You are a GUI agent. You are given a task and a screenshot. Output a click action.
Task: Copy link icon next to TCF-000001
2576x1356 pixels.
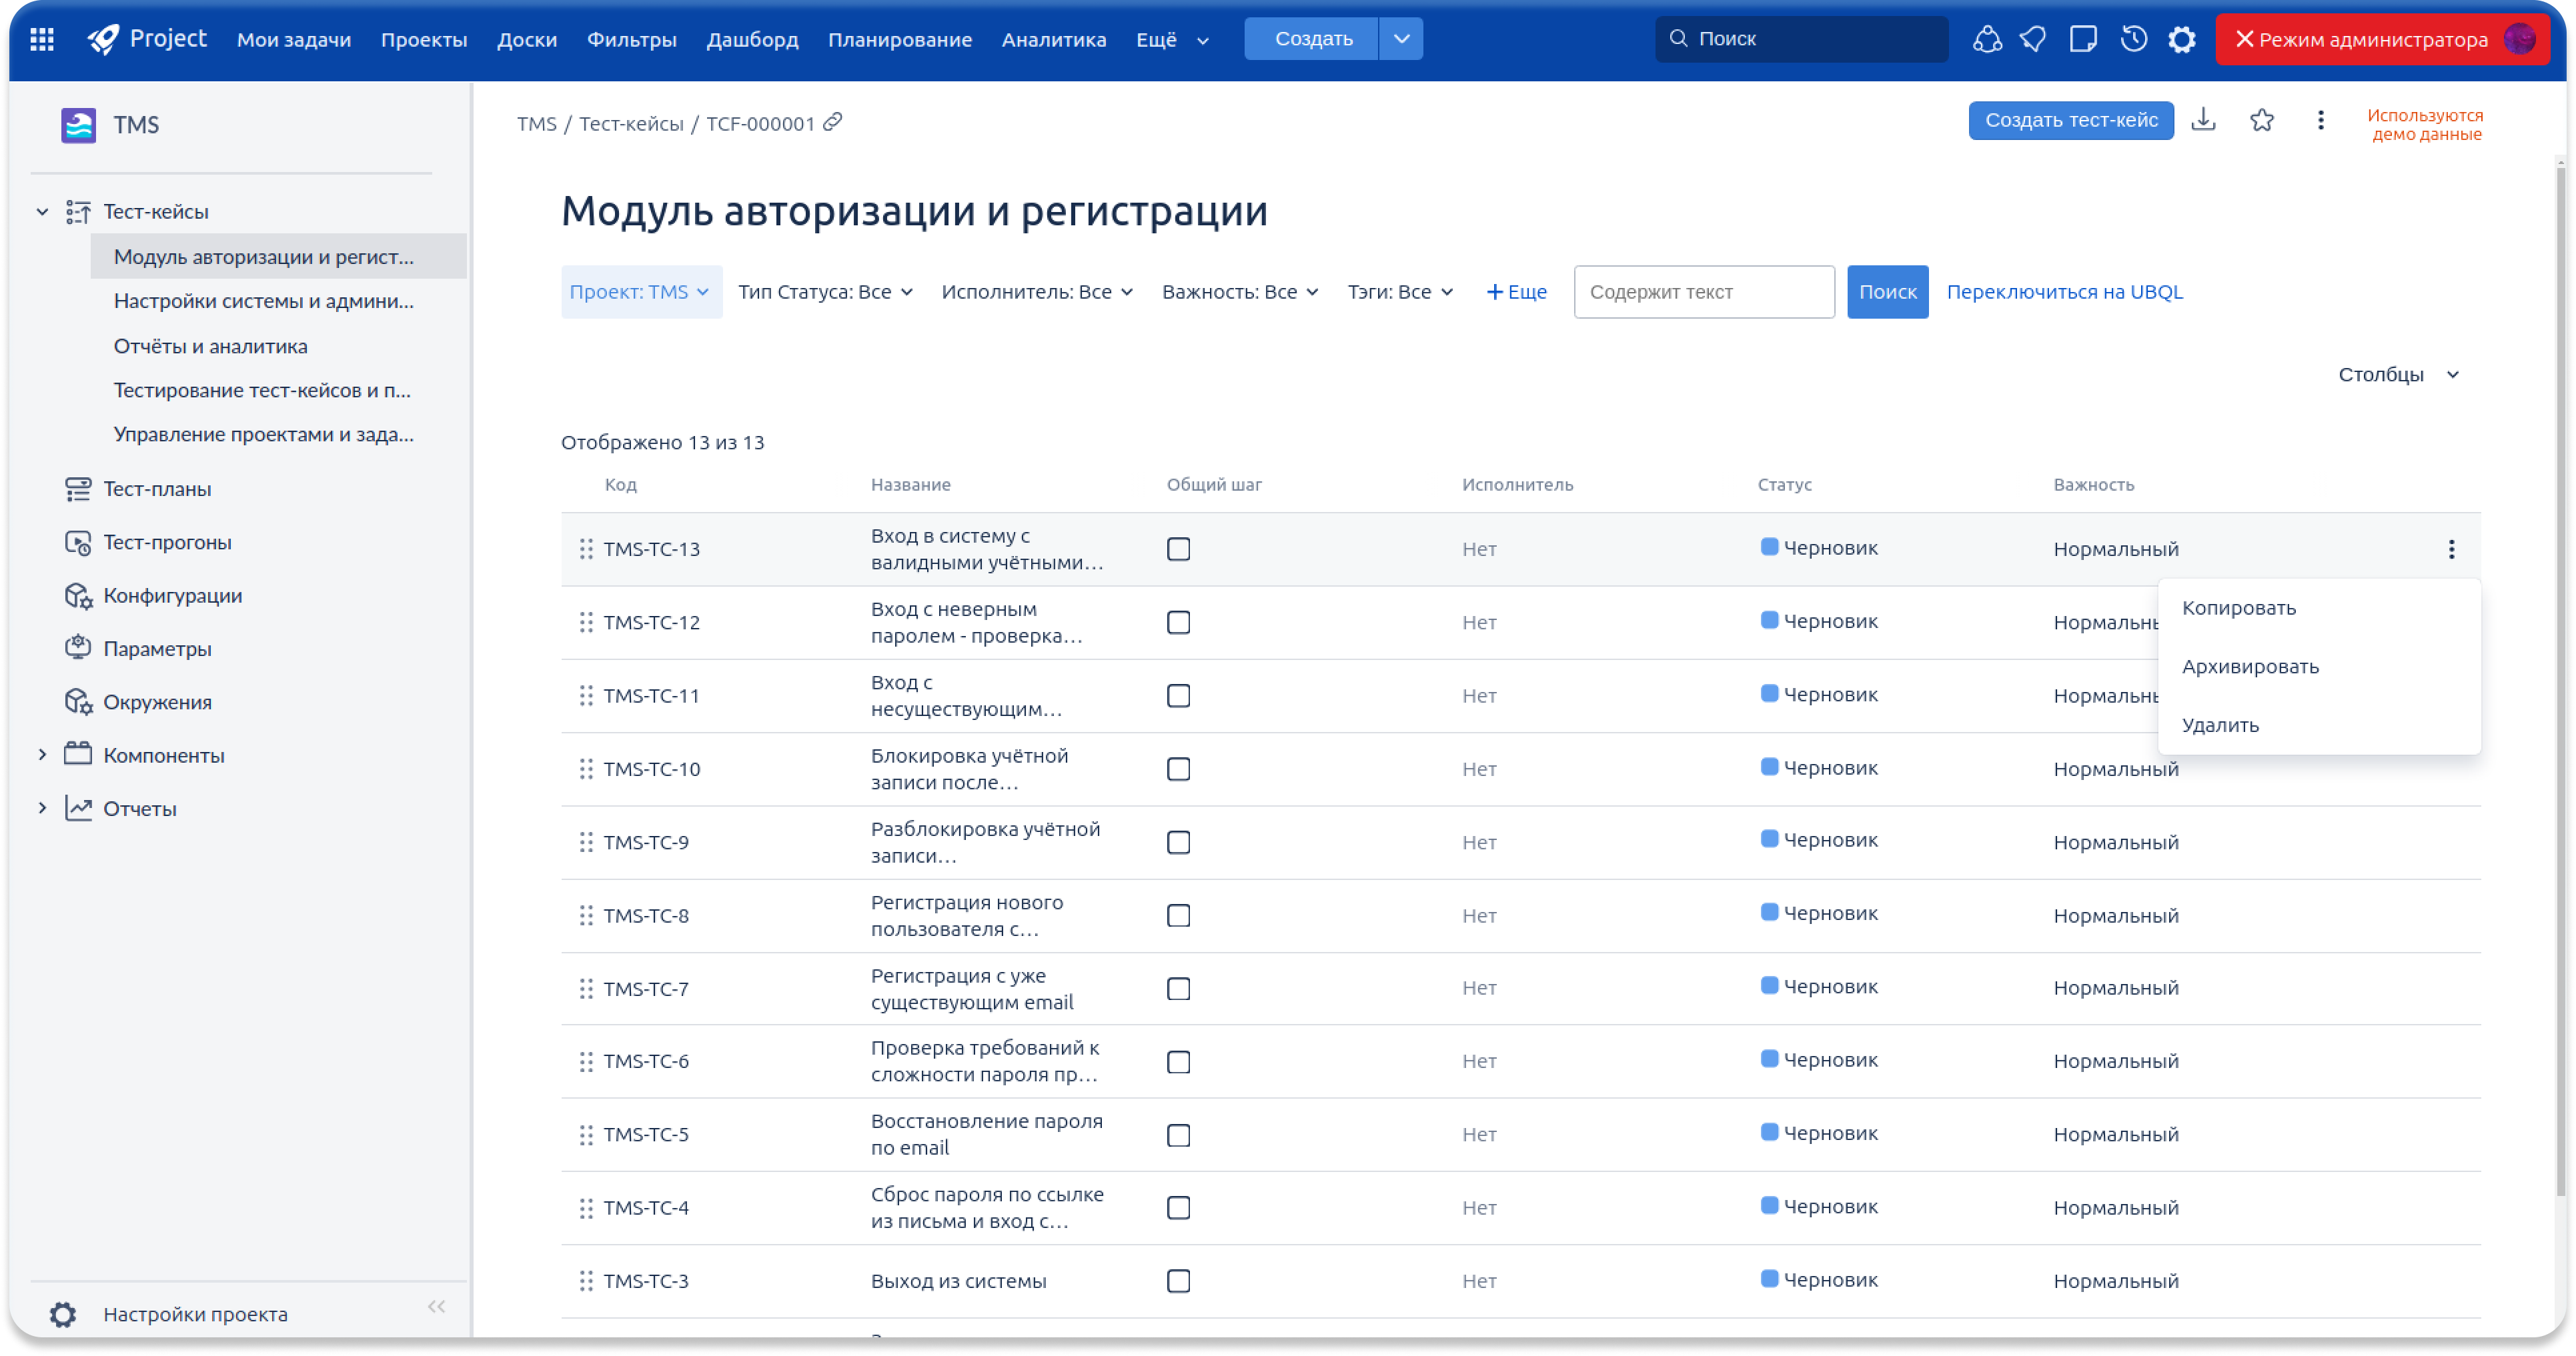[x=832, y=122]
